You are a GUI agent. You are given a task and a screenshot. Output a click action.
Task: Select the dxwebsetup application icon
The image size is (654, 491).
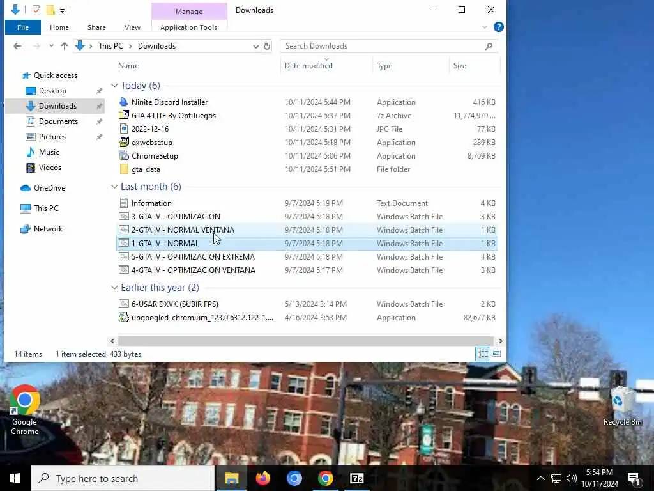click(x=123, y=142)
